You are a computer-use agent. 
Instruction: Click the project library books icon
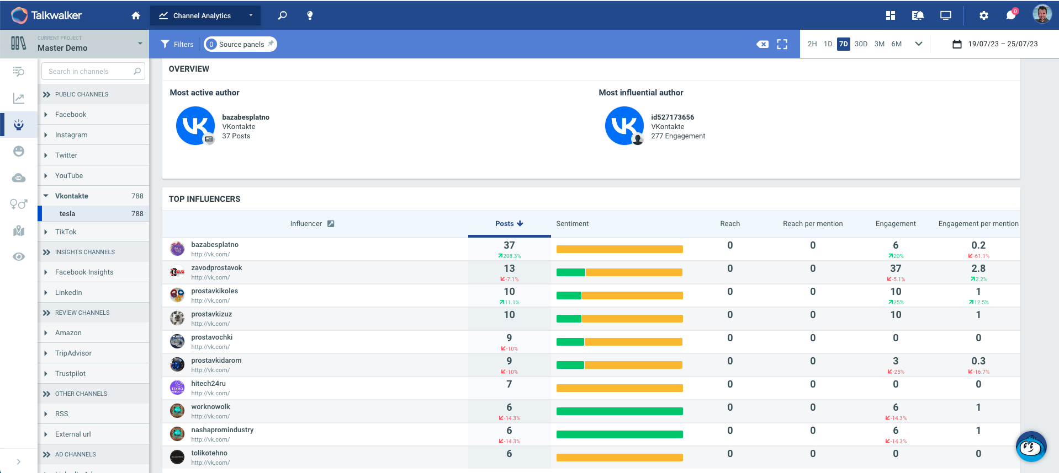(x=18, y=43)
